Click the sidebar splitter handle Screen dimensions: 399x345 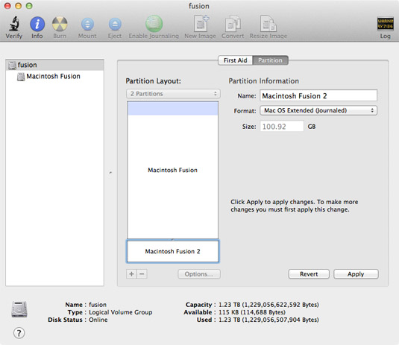(x=110, y=173)
